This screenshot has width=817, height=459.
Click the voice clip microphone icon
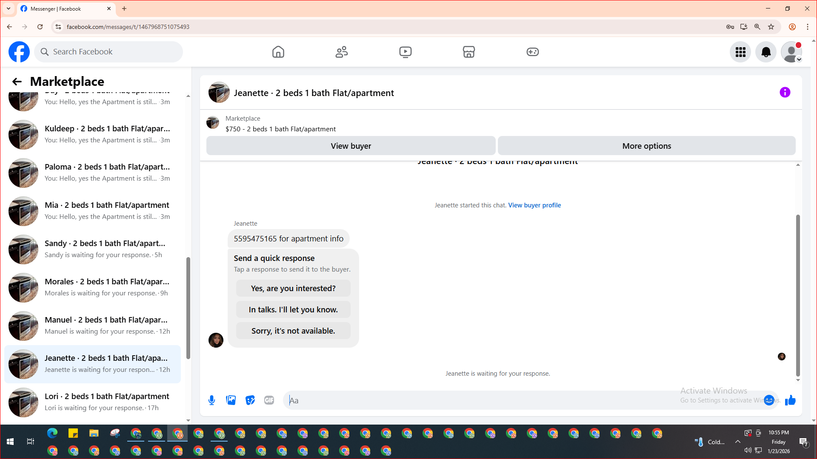coord(211,400)
